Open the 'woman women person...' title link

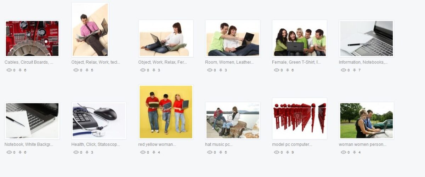(x=363, y=144)
